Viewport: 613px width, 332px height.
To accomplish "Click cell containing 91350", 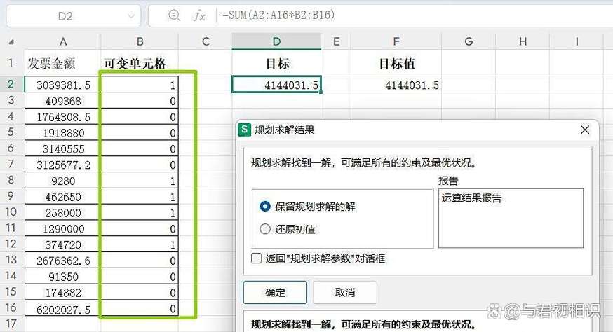I will click(x=62, y=277).
